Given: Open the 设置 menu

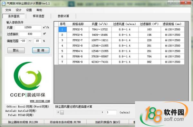Looking at the screenshot, I should (29, 10).
